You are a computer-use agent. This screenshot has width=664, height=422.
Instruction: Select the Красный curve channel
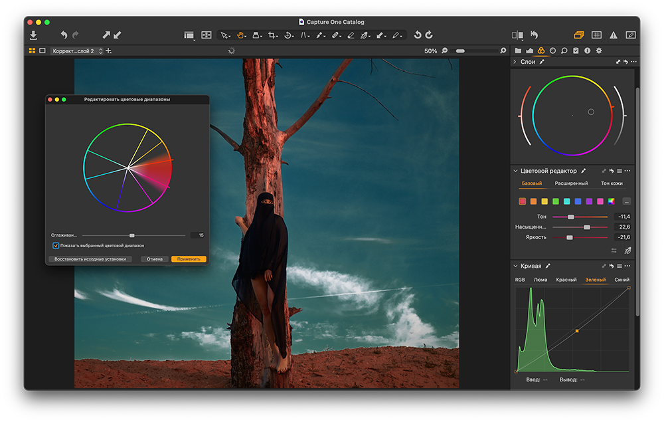(566, 280)
